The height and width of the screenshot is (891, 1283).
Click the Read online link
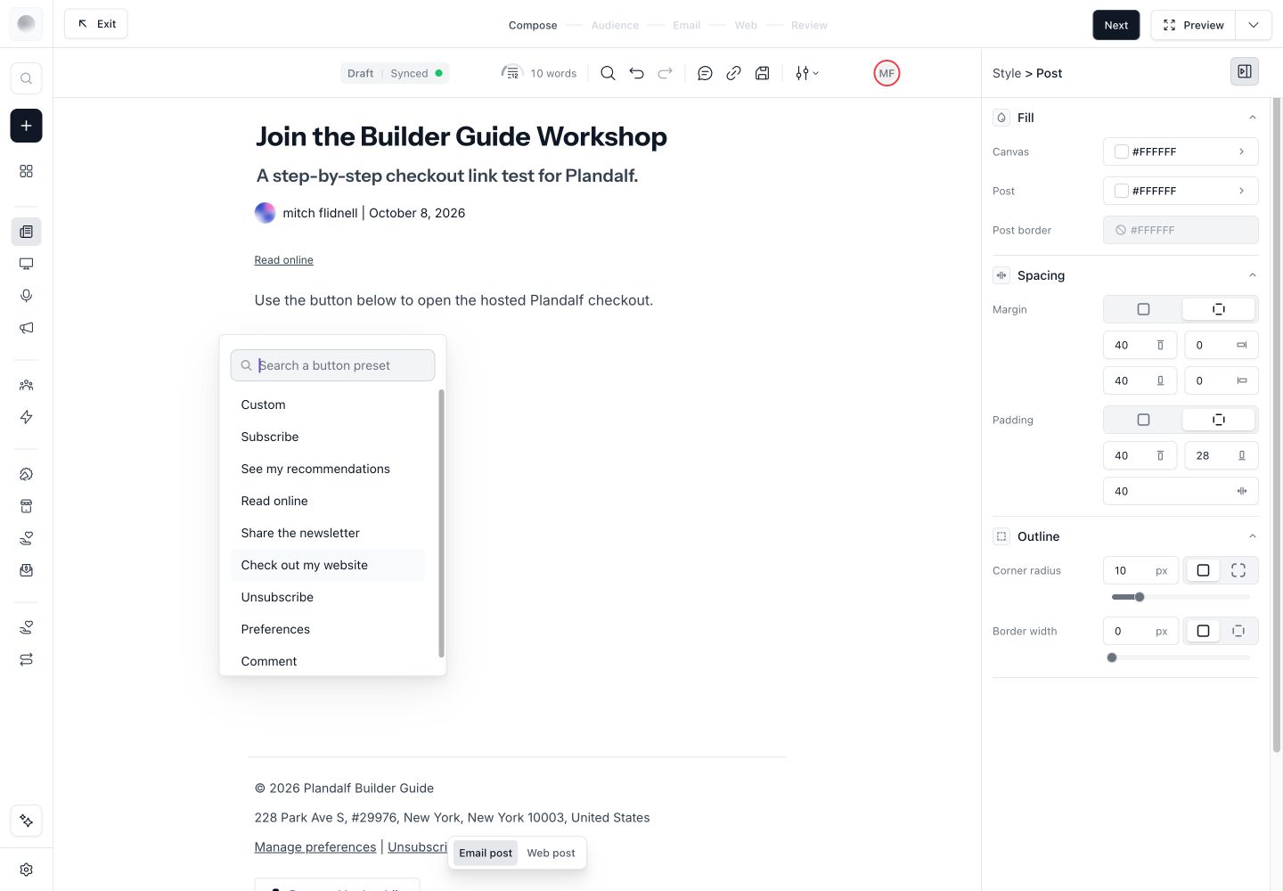click(283, 260)
